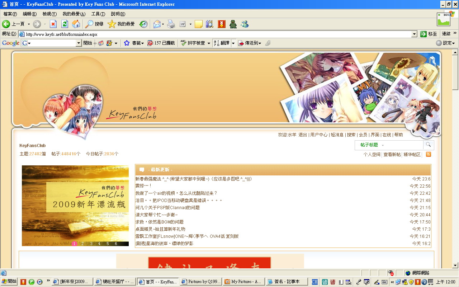Open the 檢視 menu
459x287 pixels.
[49, 14]
